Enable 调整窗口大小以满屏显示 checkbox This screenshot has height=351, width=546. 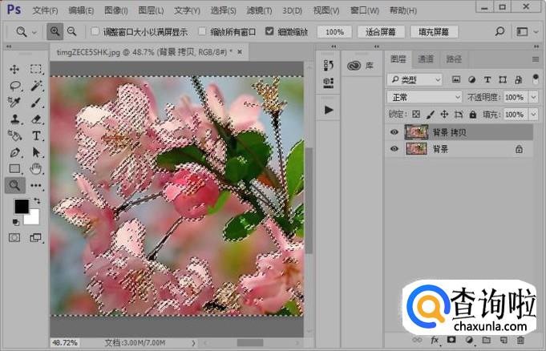coord(94,32)
